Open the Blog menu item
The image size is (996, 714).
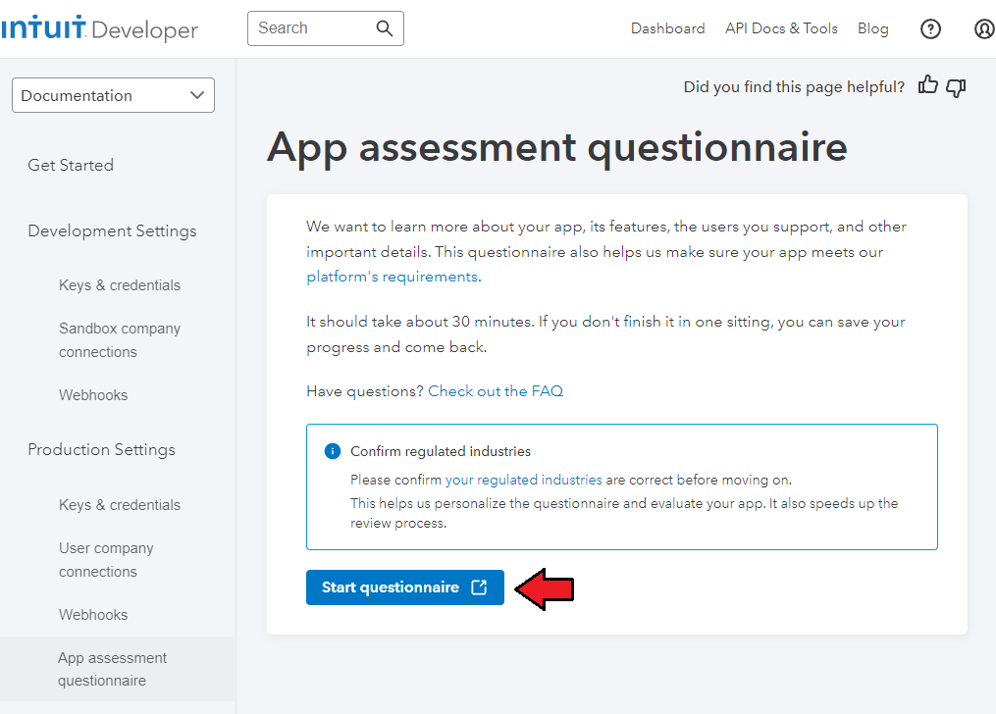pos(872,28)
